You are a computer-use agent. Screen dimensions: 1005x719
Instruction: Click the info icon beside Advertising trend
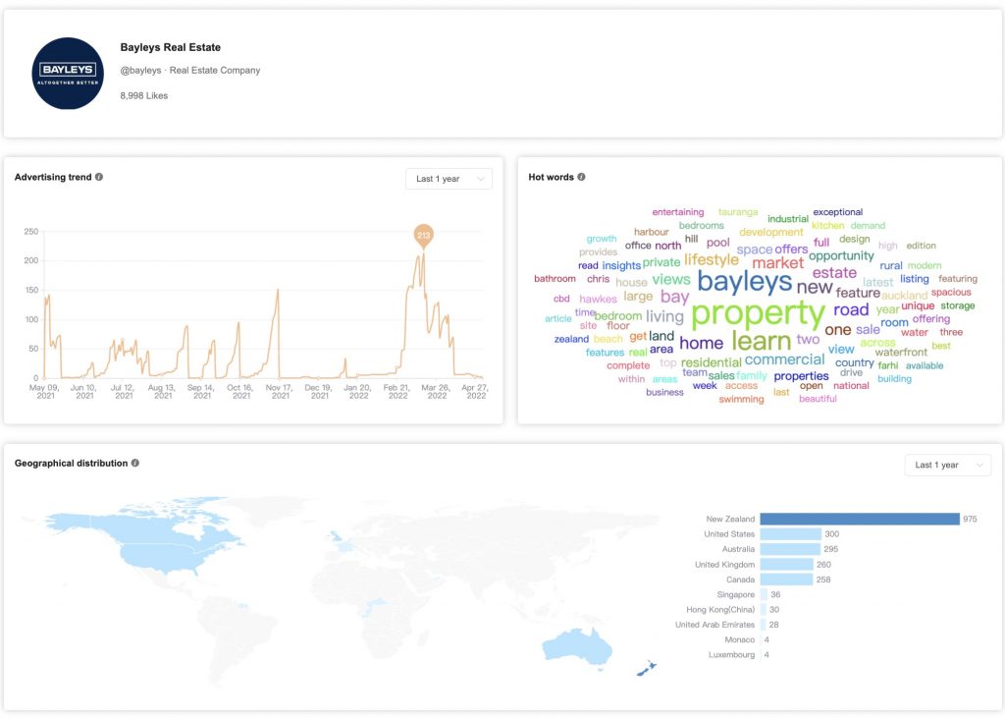99,177
